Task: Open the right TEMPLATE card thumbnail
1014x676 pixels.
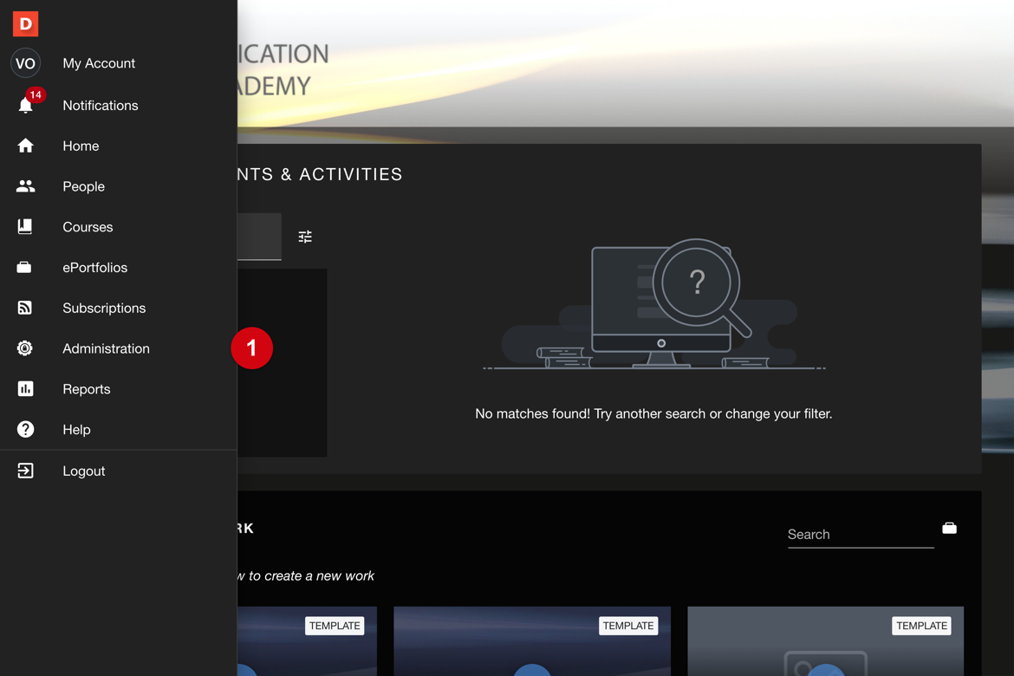Action: 825,641
